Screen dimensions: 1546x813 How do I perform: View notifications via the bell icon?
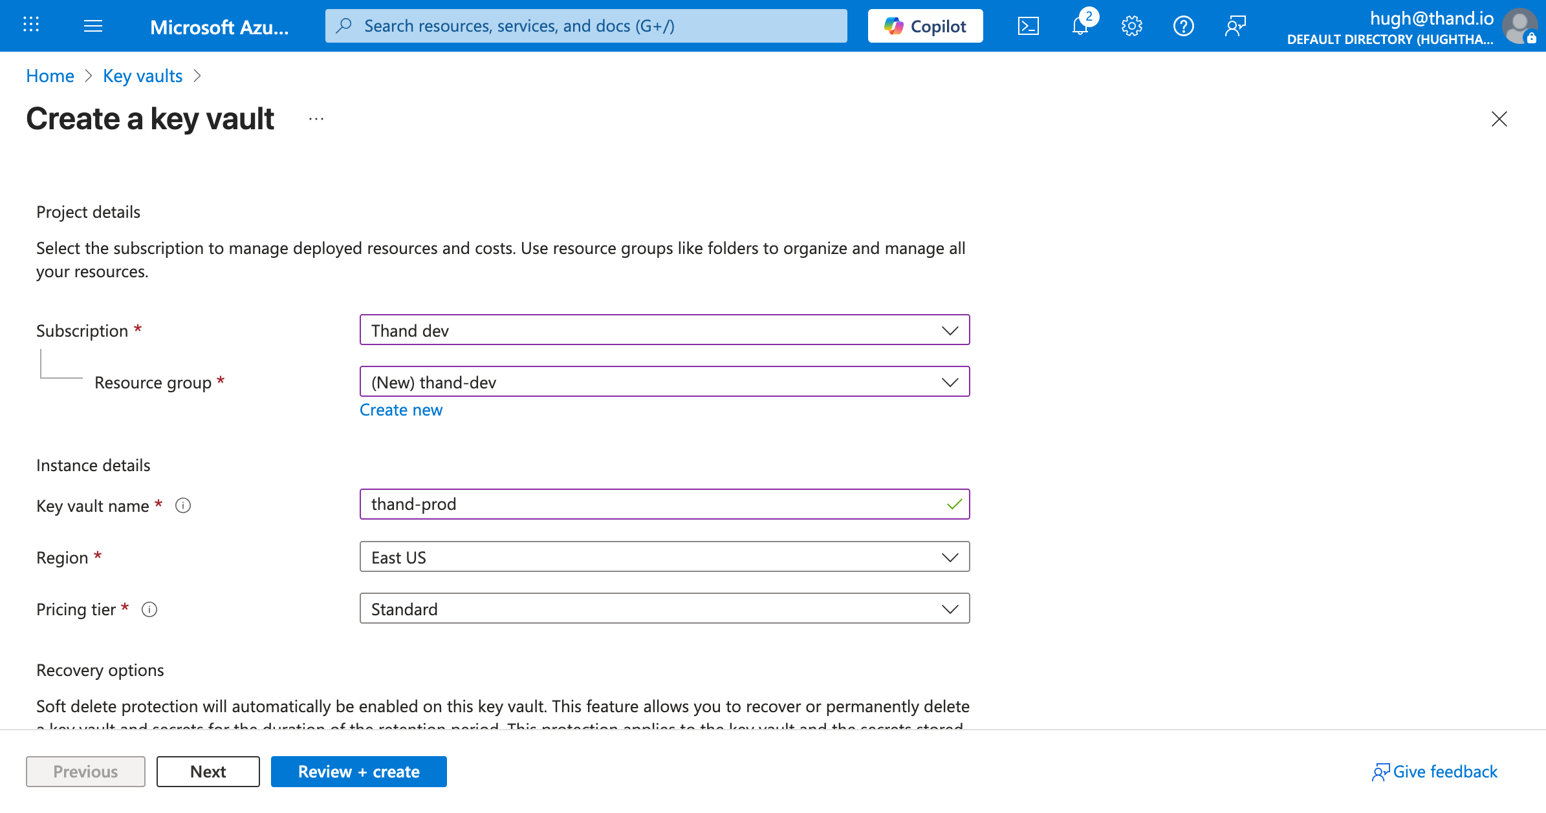pos(1079,27)
